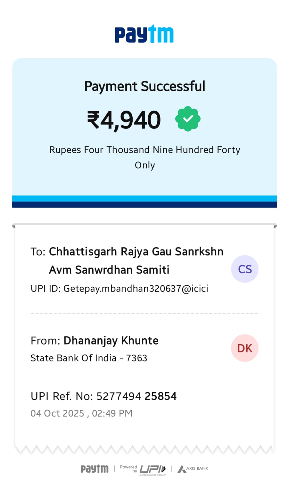
Task: Tap the DK sender avatar circle
Action: coord(244,348)
